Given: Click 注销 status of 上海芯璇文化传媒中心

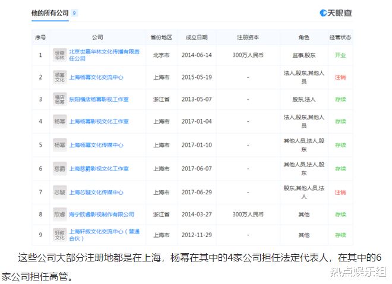Looking at the screenshot, I should pyautogui.click(x=340, y=193).
